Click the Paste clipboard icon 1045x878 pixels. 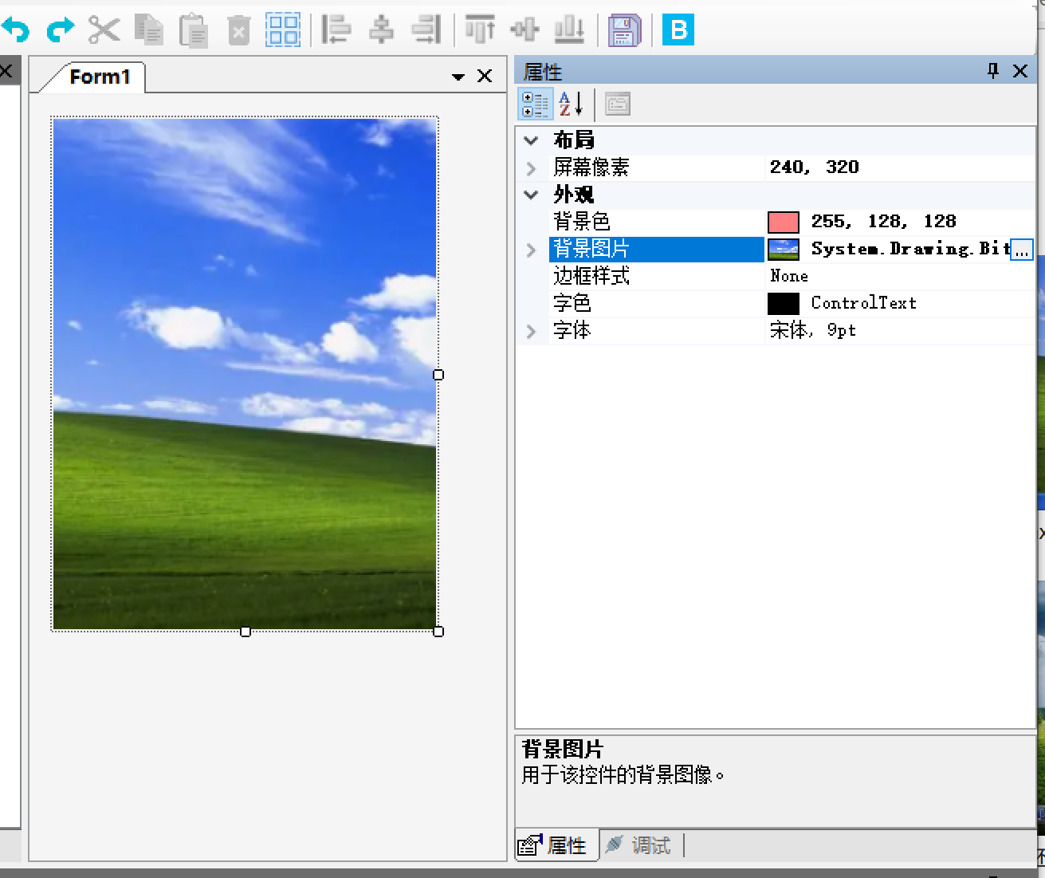pyautogui.click(x=194, y=31)
